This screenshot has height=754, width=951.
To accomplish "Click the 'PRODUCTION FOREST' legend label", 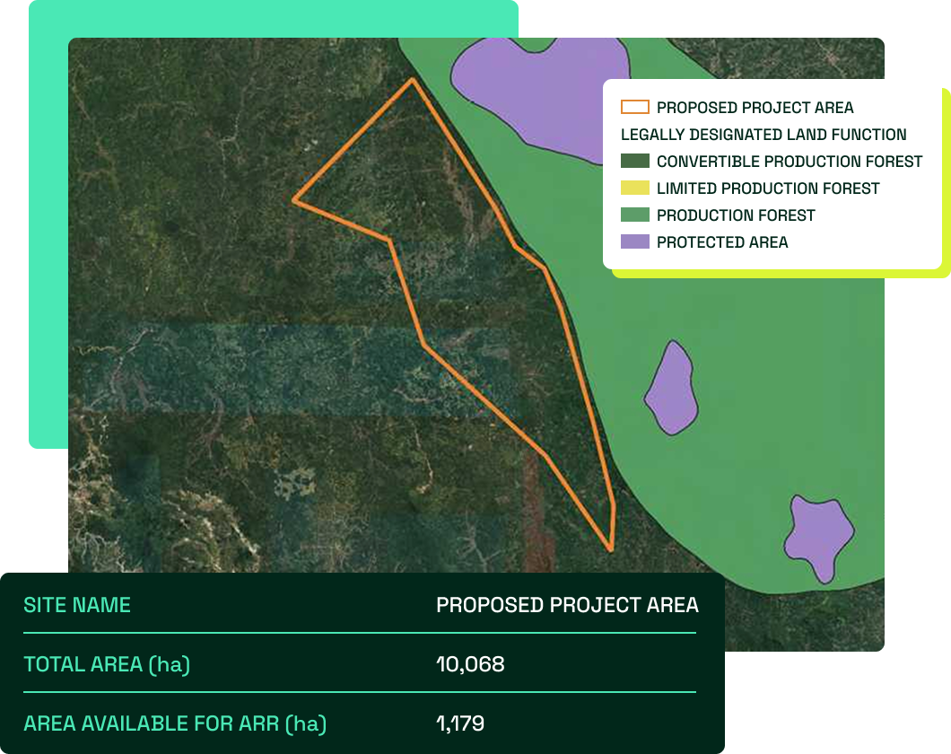I will pyautogui.click(x=736, y=215).
